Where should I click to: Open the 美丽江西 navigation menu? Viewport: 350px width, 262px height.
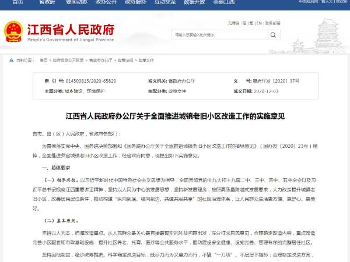[224, 2]
